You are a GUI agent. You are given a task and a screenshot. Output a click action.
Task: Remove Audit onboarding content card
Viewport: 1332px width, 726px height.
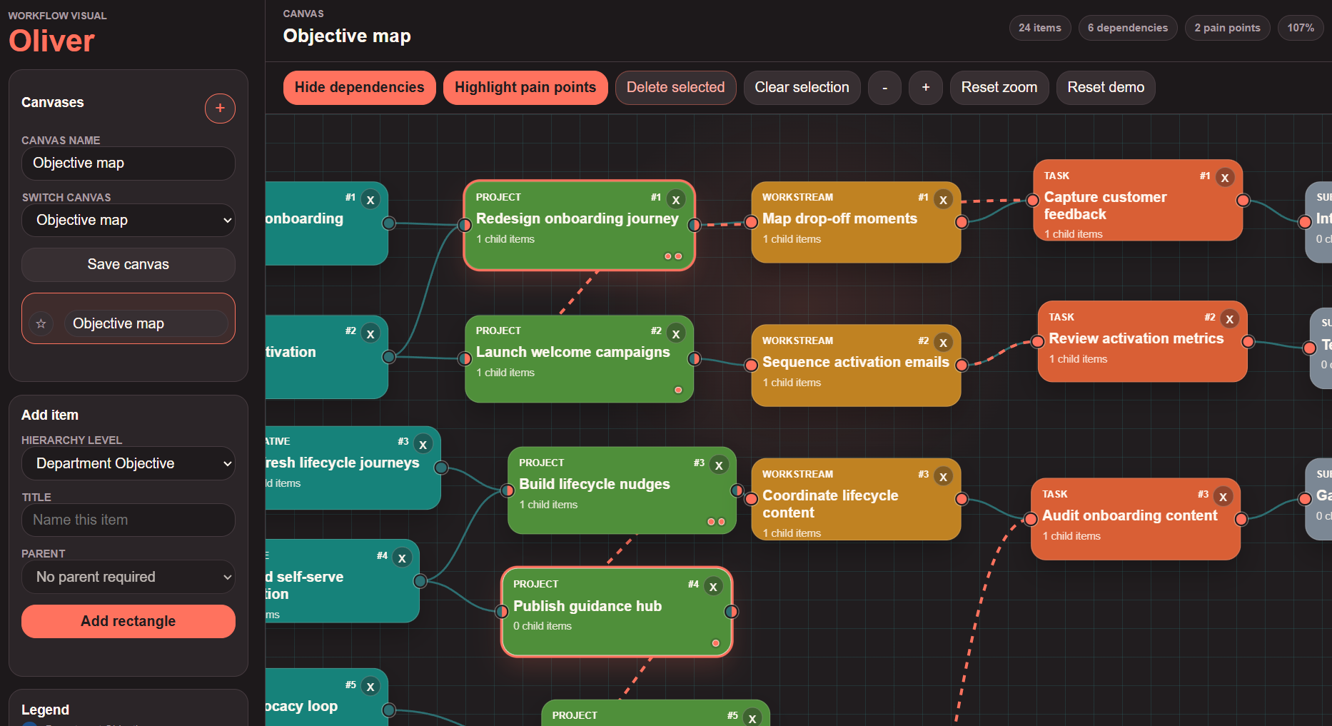coord(1223,497)
